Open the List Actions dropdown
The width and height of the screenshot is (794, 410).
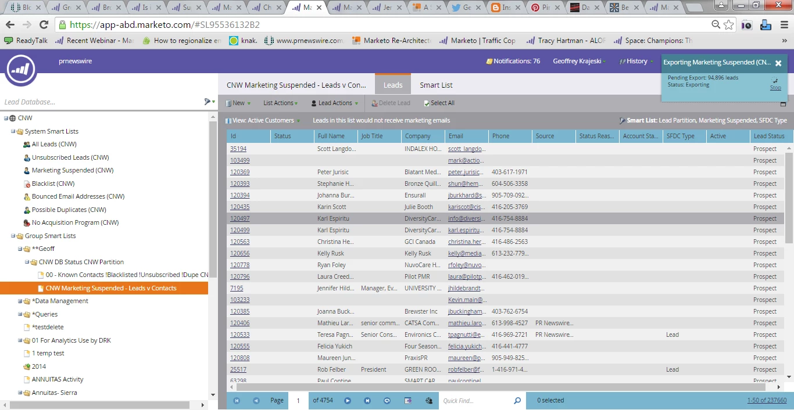point(280,103)
